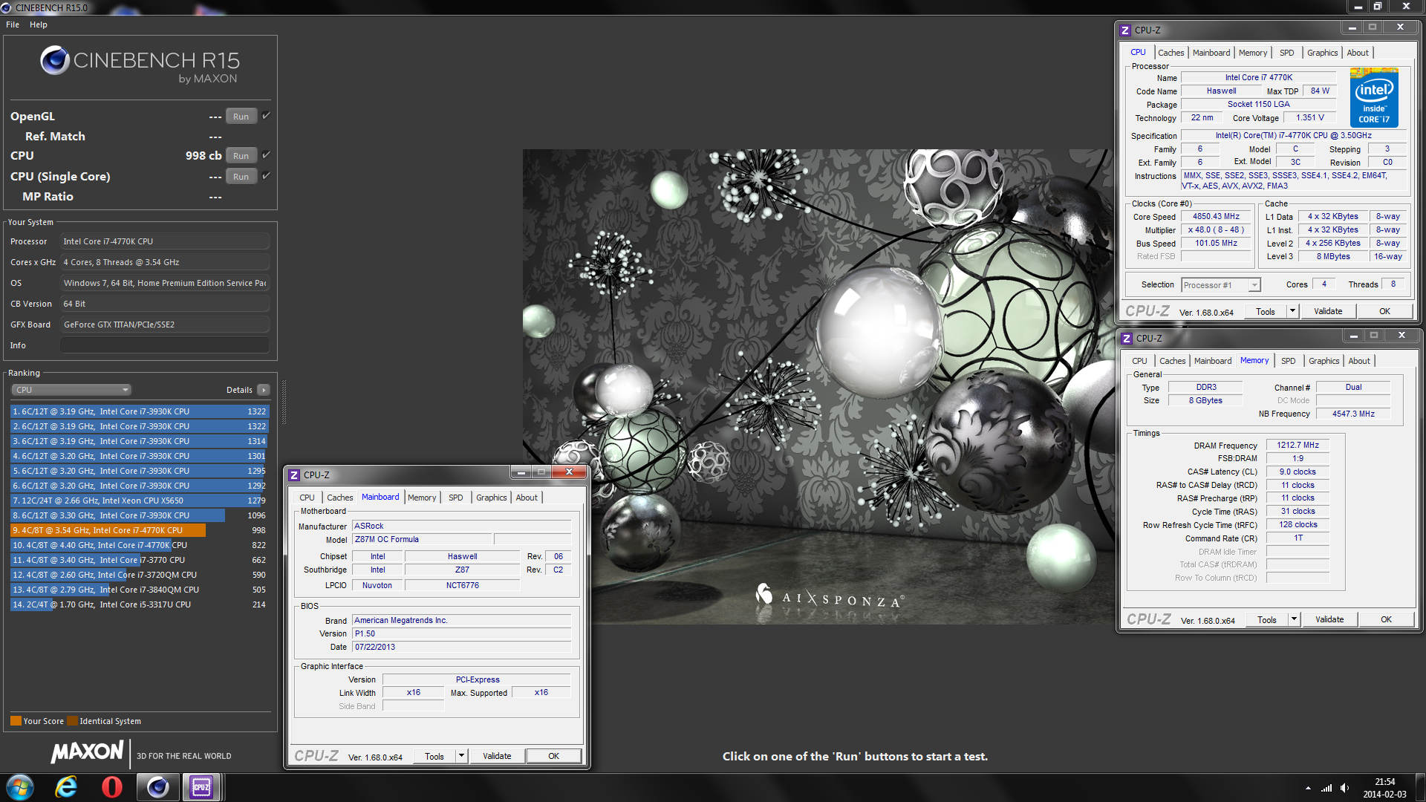1426x802 pixels.
Task: Click Graphics tab in top CPU-Z window
Action: (1323, 53)
